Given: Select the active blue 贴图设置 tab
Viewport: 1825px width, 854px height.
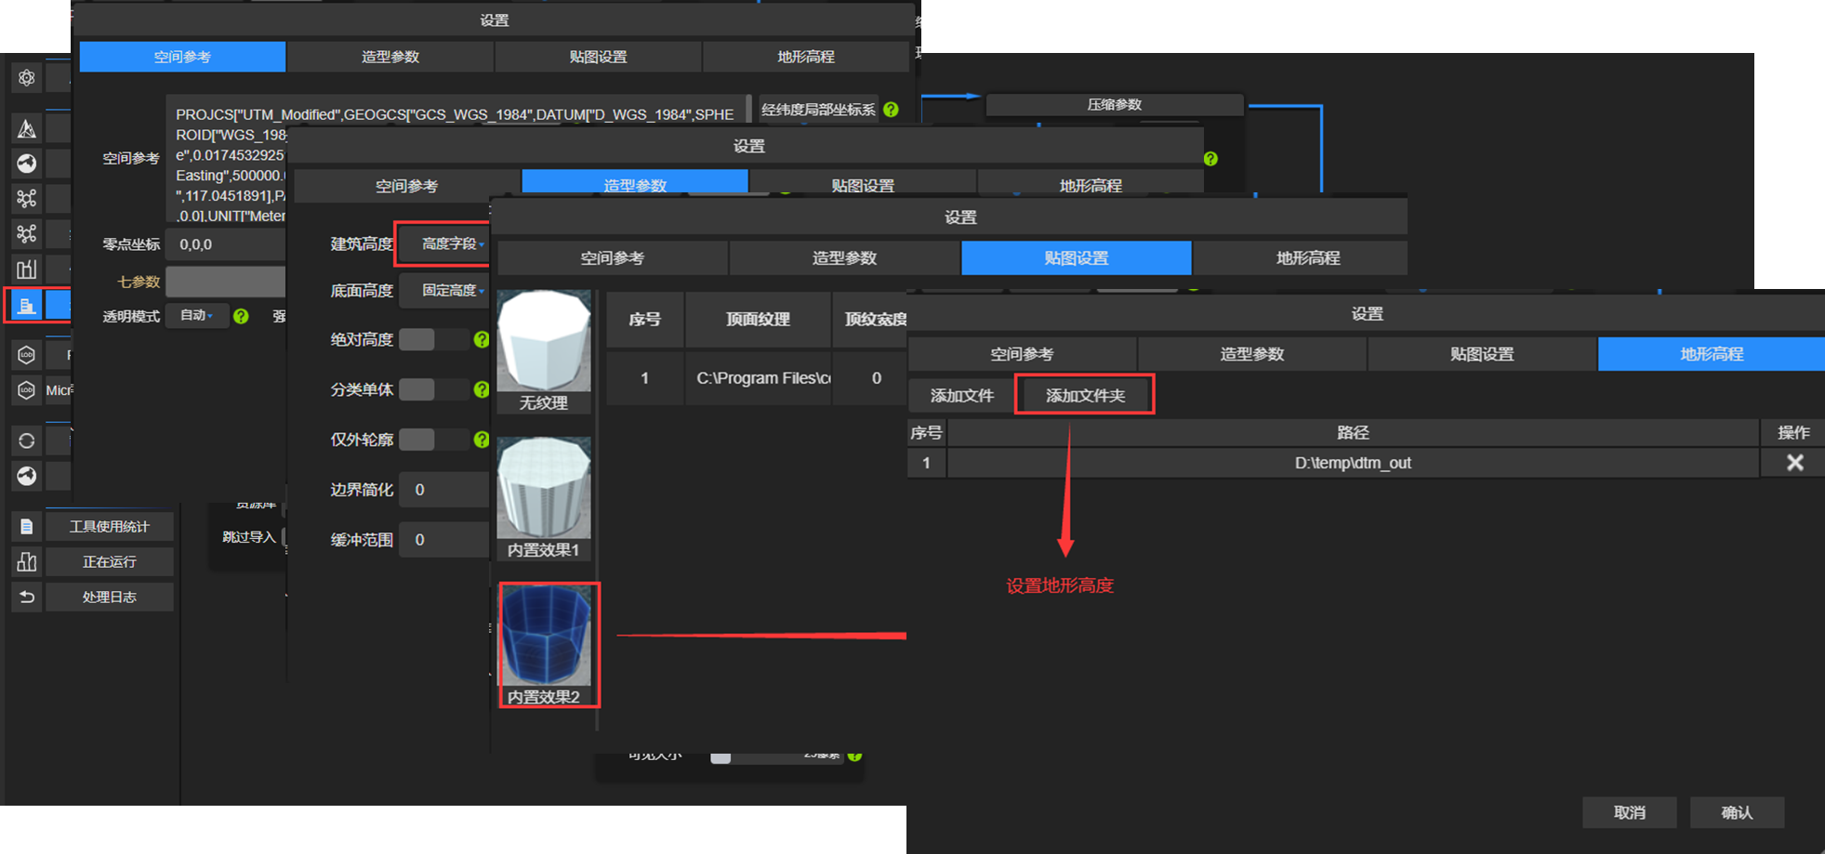Looking at the screenshot, I should (1076, 257).
